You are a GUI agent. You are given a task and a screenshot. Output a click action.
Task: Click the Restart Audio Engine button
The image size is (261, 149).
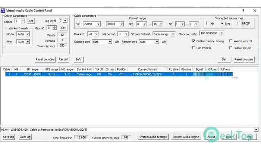pyautogui.click(x=186, y=137)
